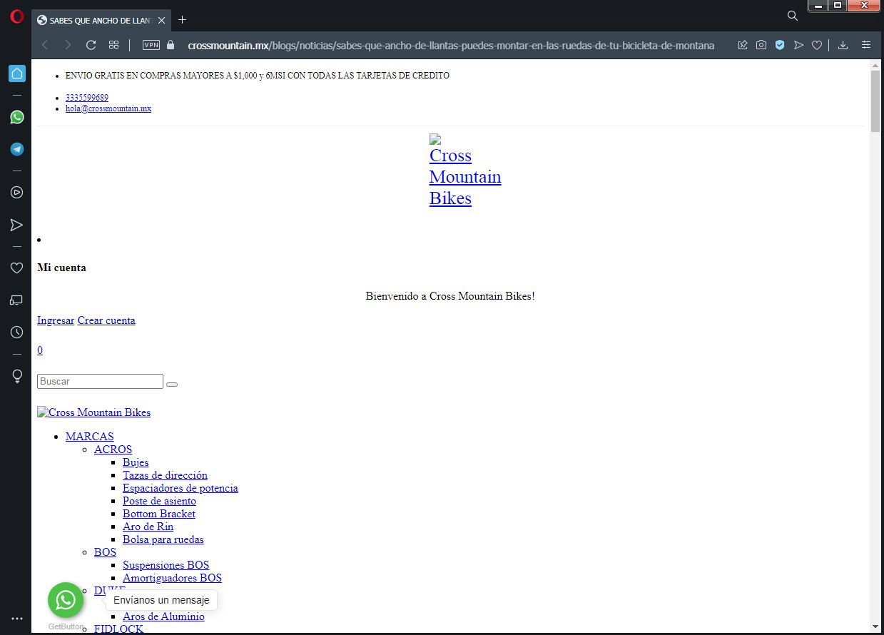Open the MARCAS menu link
The height and width of the screenshot is (635, 884).
90,437
